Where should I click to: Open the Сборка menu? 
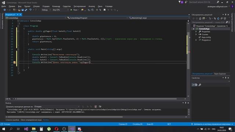click(x=36, y=6)
